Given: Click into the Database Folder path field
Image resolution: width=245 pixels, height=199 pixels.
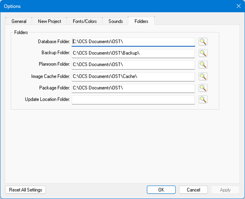Looking at the screenshot, I should click(133, 42).
